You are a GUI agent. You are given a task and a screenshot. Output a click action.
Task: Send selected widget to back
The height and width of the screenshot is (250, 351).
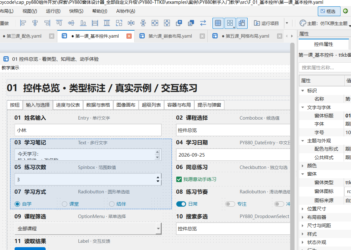191,23
